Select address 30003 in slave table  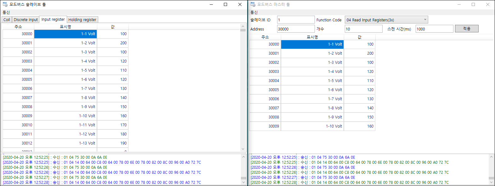[18, 61]
